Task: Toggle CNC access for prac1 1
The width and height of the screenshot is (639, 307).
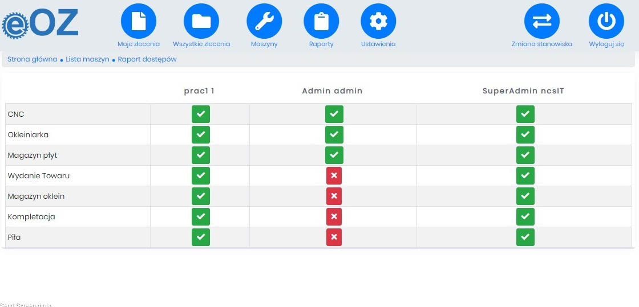Action: point(201,114)
